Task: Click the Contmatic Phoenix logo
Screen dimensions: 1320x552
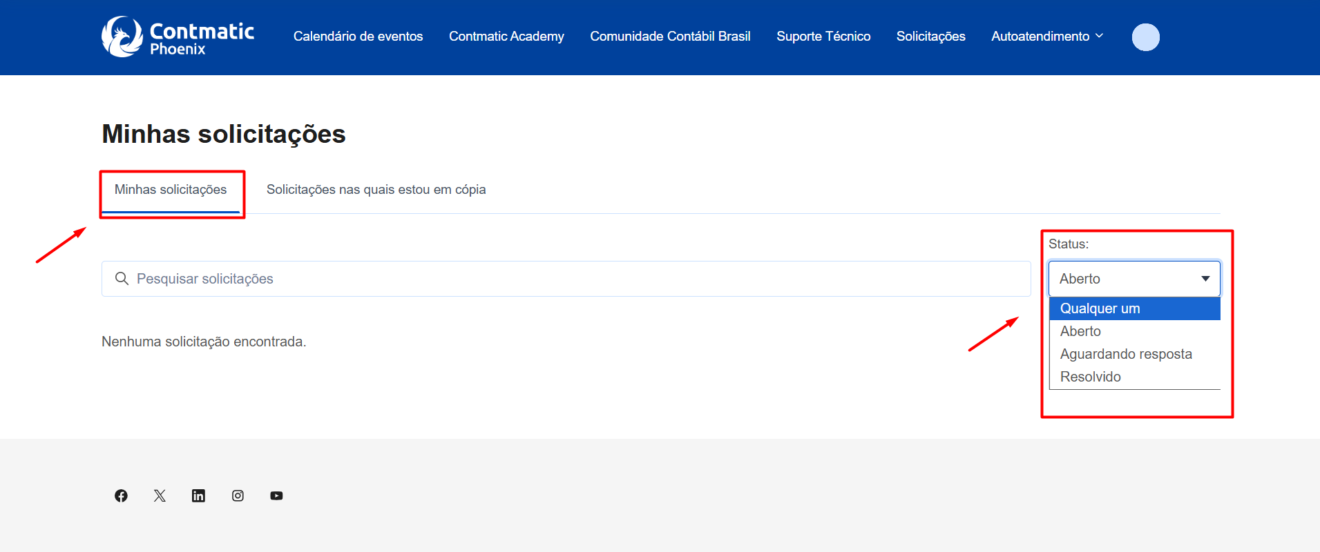Action: (x=178, y=37)
